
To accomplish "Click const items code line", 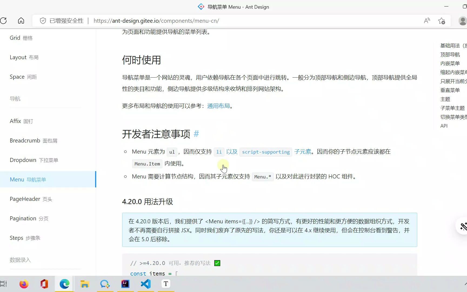I will (154, 273).
